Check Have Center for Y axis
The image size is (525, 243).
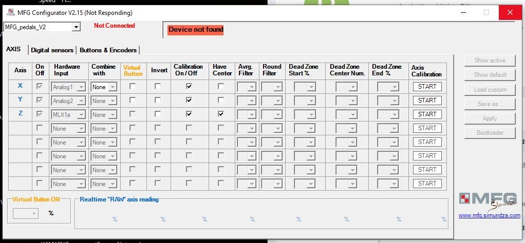221,100
